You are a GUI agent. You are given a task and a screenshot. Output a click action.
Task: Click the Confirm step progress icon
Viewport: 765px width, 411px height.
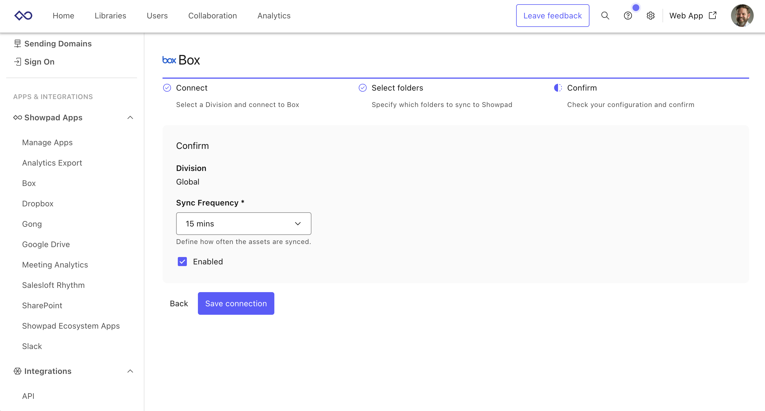(558, 88)
